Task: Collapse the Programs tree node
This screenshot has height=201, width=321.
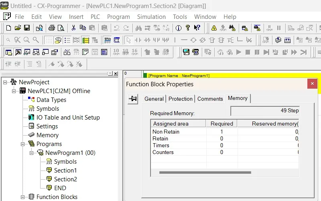Action: (23, 144)
